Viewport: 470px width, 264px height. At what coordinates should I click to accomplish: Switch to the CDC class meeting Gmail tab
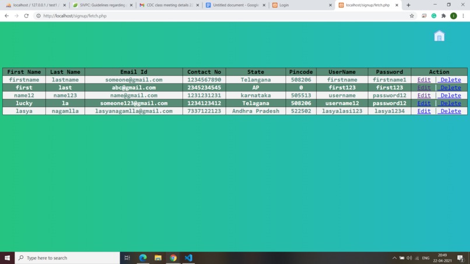tap(169, 5)
